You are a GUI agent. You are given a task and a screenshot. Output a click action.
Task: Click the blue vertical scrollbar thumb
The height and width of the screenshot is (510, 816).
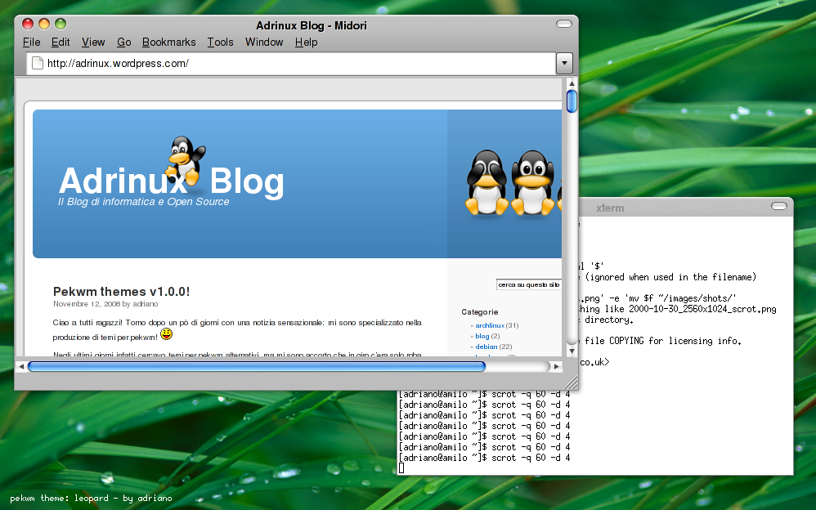tap(572, 101)
